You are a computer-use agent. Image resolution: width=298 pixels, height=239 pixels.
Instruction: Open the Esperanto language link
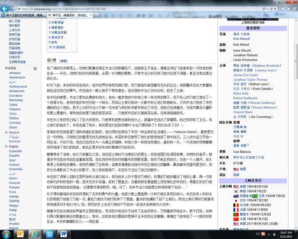16,151
